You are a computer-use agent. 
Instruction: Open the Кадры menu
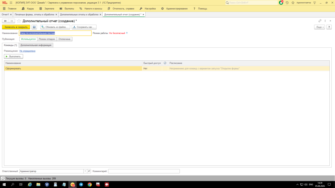pyautogui.click(x=28, y=9)
